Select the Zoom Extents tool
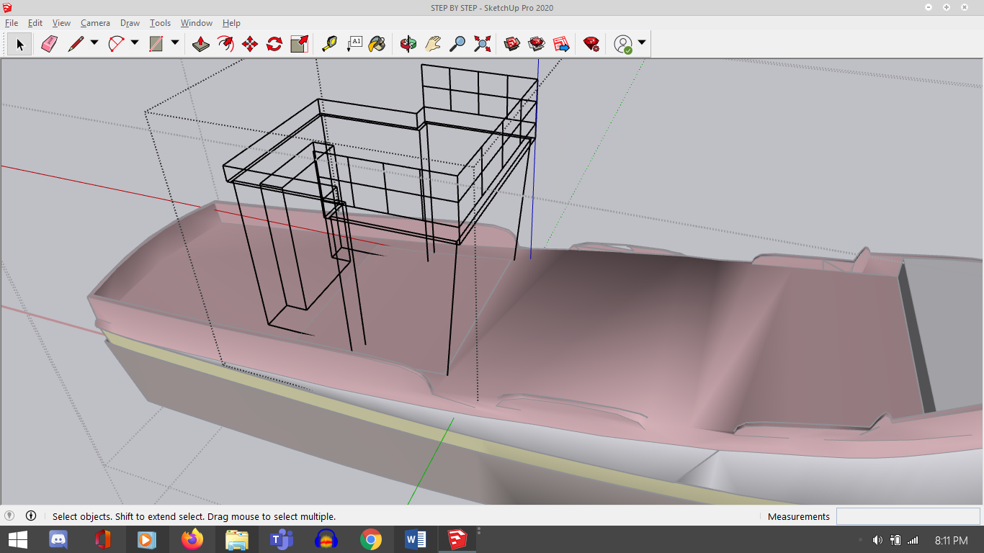 pos(482,45)
